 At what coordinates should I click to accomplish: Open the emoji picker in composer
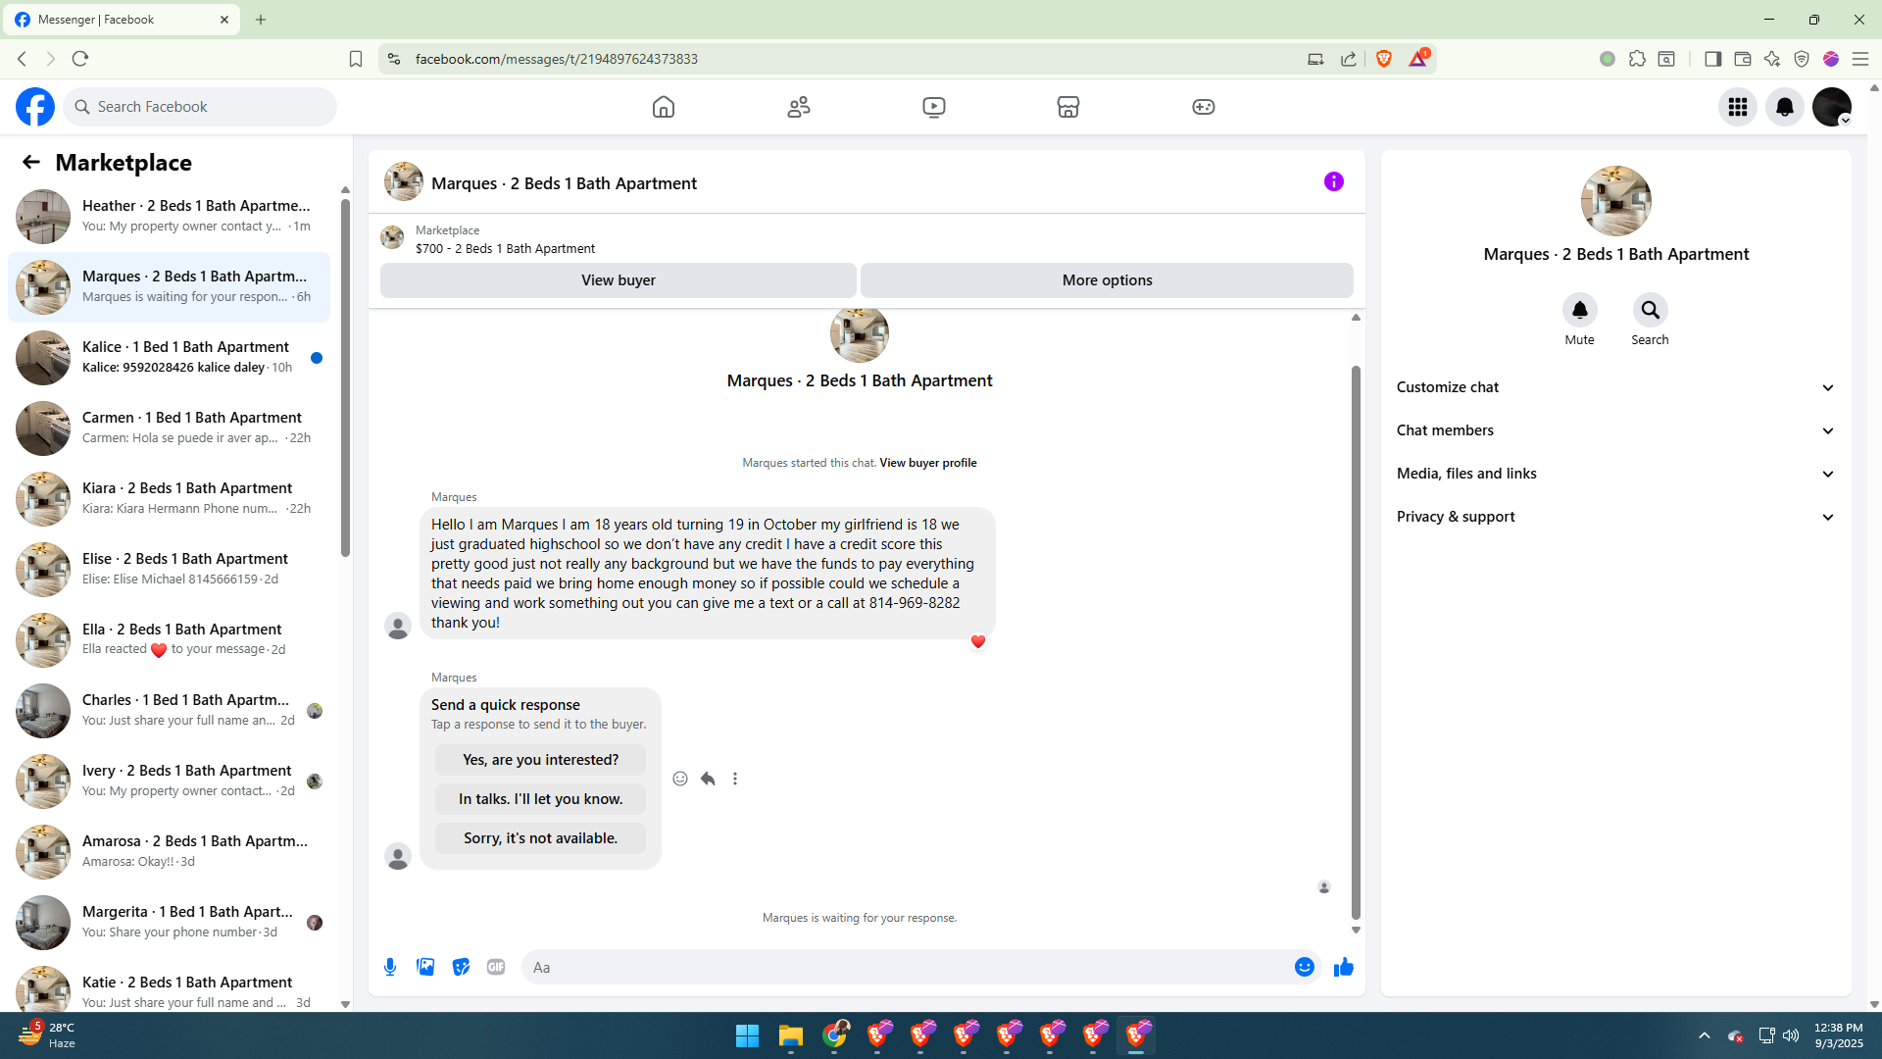point(1305,968)
